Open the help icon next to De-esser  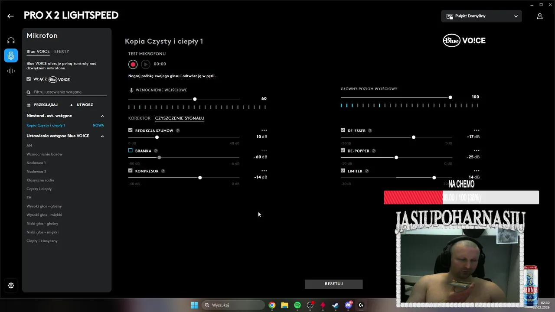(370, 130)
